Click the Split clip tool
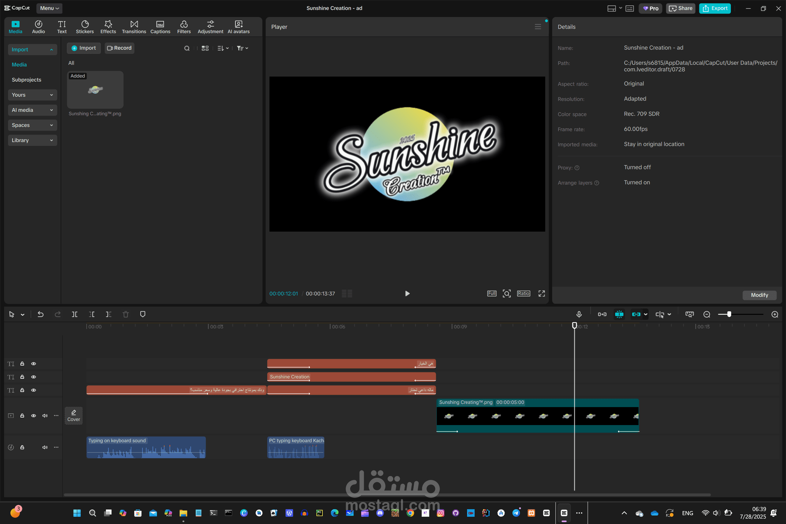This screenshot has width=786, height=524. [74, 314]
